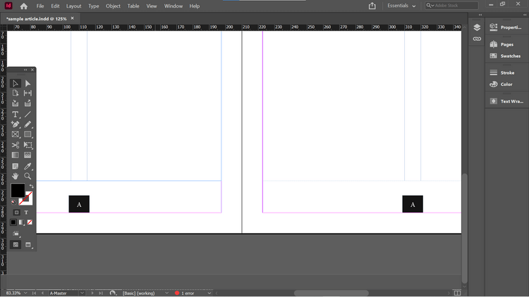
Task: Click the black fill color swatch
Action: [18, 190]
